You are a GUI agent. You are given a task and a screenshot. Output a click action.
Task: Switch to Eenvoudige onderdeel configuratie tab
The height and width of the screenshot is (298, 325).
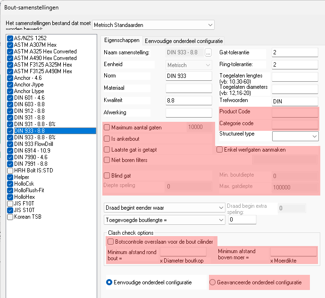click(184, 41)
